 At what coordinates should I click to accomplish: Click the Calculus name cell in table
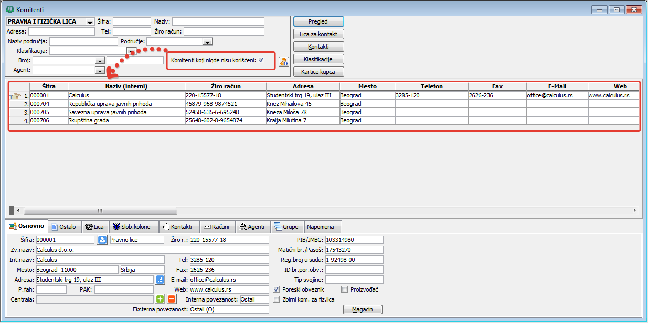point(126,96)
